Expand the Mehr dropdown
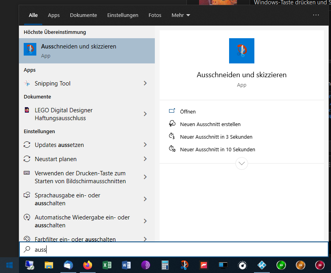Image resolution: width=331 pixels, height=273 pixels. point(181,15)
